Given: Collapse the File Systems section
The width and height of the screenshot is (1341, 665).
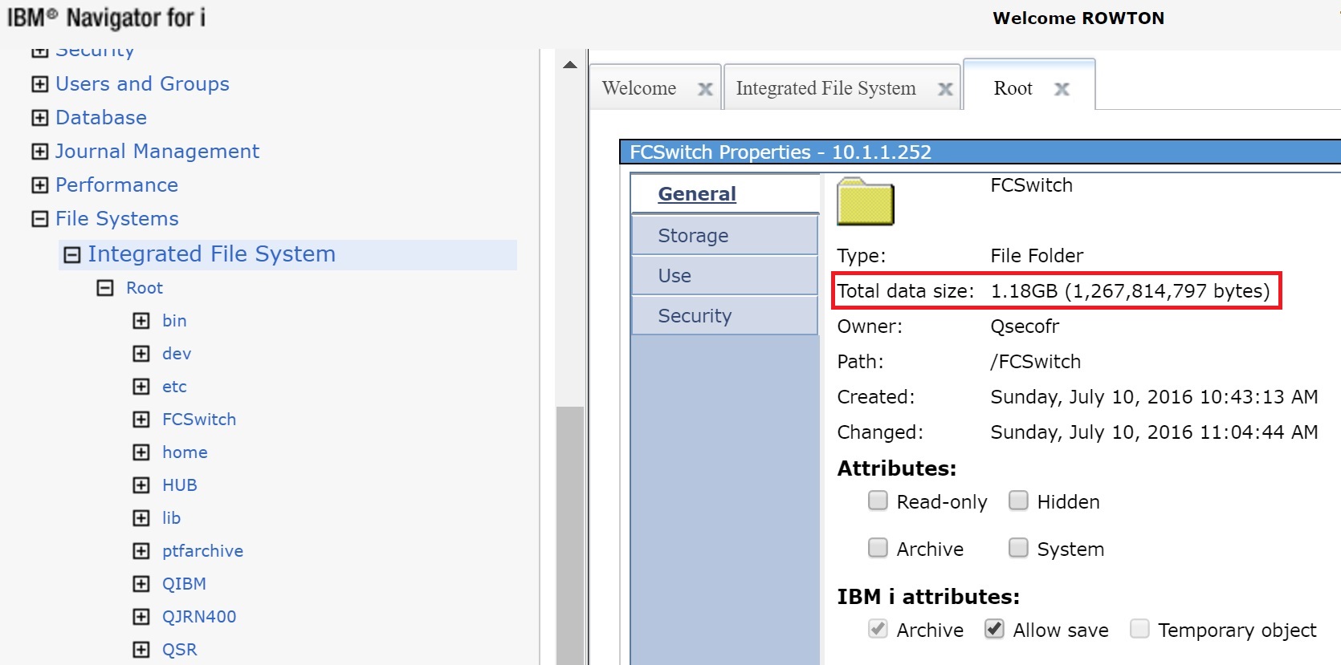Looking at the screenshot, I should (x=39, y=219).
